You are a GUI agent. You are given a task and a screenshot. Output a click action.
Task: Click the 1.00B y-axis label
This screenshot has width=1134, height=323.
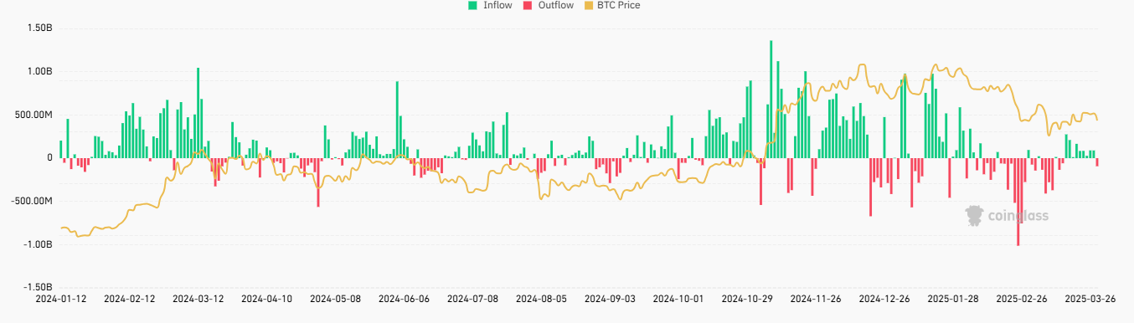(39, 71)
